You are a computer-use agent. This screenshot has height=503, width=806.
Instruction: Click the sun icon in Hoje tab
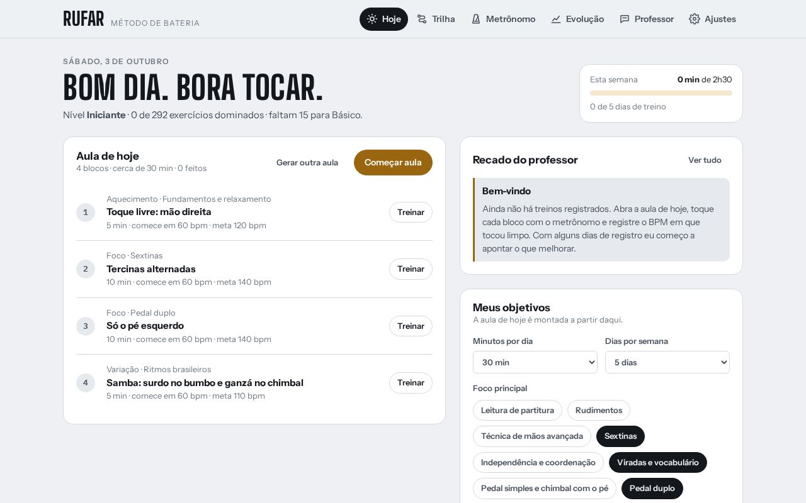[x=372, y=19]
